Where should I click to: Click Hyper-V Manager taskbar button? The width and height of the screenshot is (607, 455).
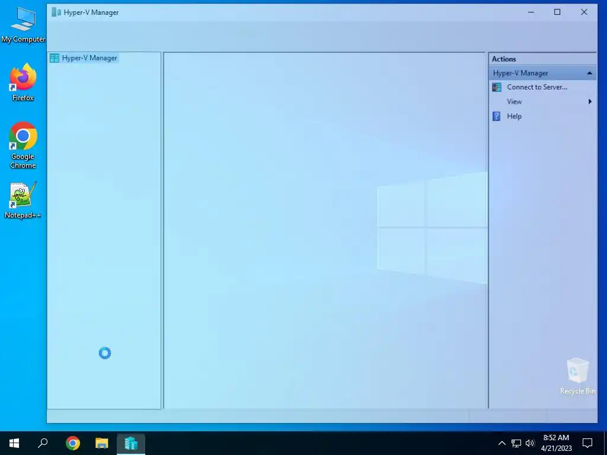pos(131,443)
